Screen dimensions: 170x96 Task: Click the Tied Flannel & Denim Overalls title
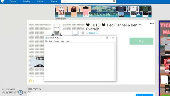pyautogui.click(x=114, y=27)
